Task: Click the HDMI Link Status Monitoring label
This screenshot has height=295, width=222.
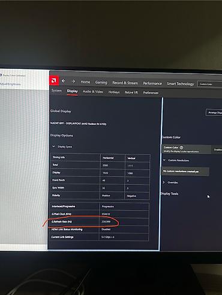Action: pos(67,229)
